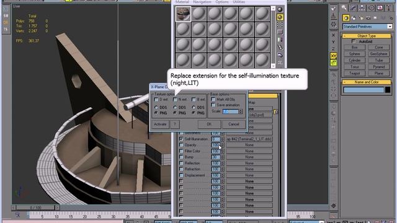Open the Utilities menu in Material Editor

(x=239, y=2)
